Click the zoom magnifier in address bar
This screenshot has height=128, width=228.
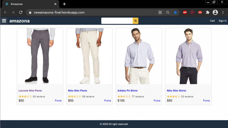click(x=168, y=12)
